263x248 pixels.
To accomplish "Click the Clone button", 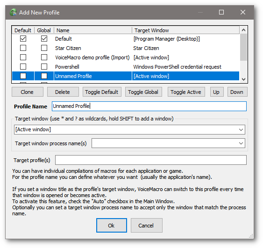I will point(28,92).
